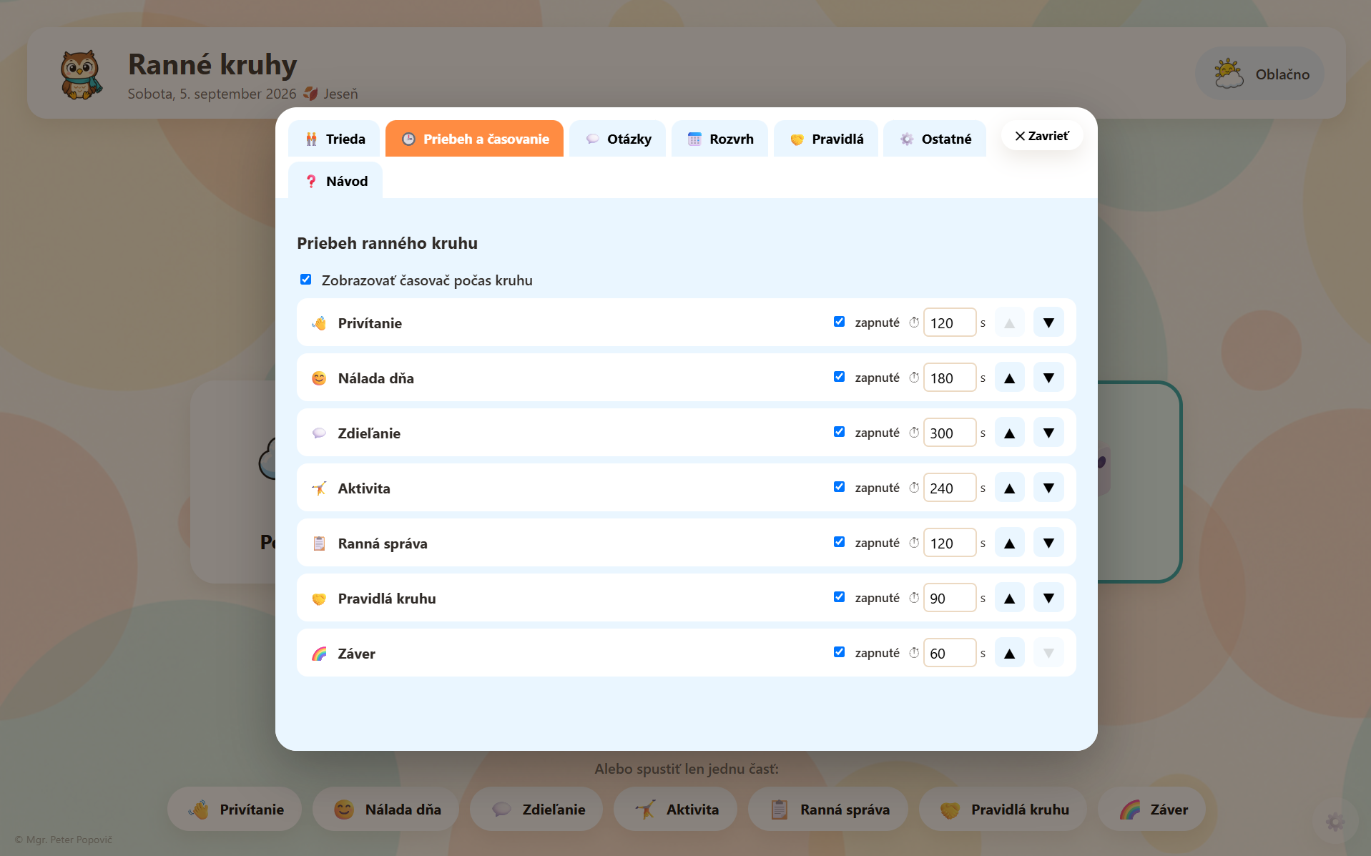
Task: Move Privítanie down with arrow
Action: pos(1048,323)
